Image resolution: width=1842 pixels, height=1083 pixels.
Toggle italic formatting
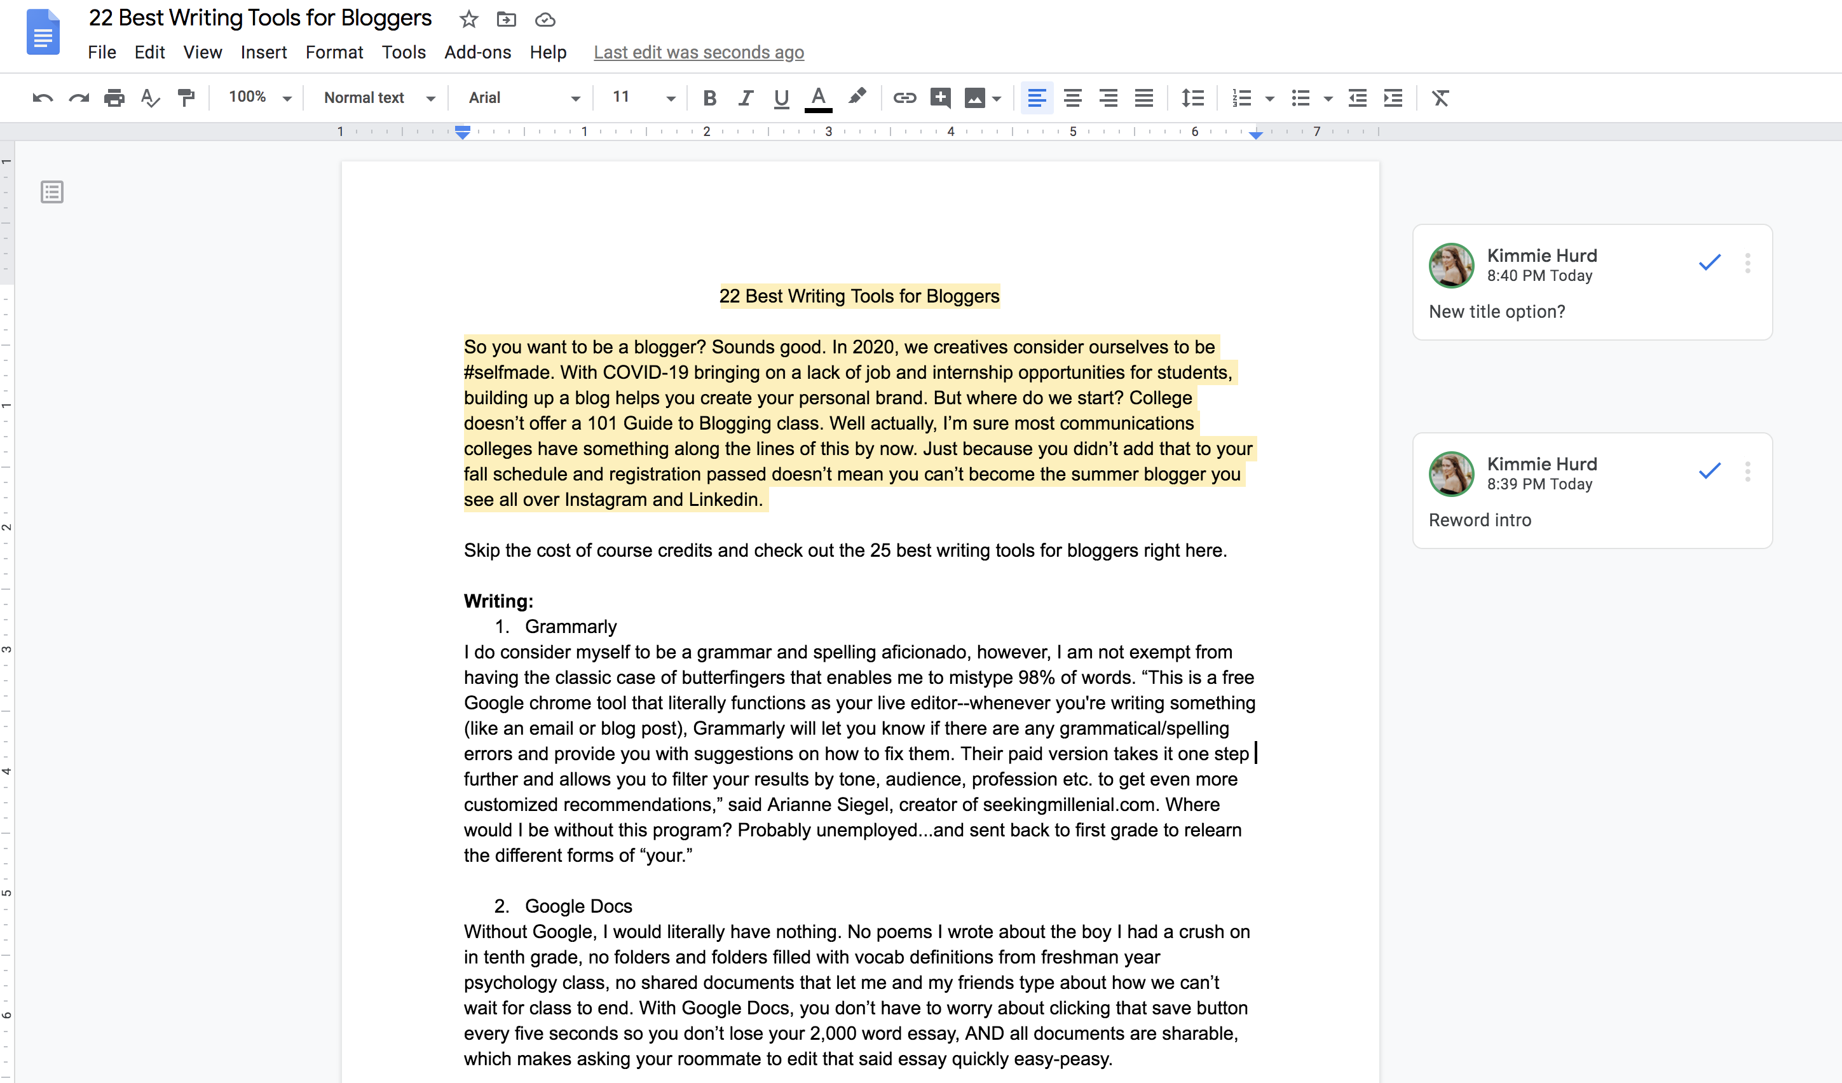[745, 97]
